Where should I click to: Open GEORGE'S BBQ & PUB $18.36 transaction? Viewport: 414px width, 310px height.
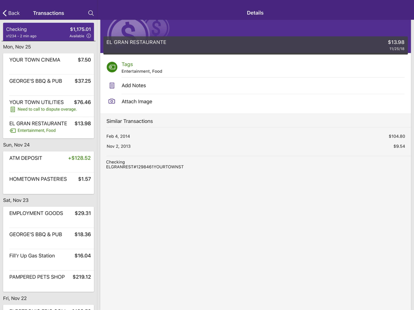[x=48, y=238]
